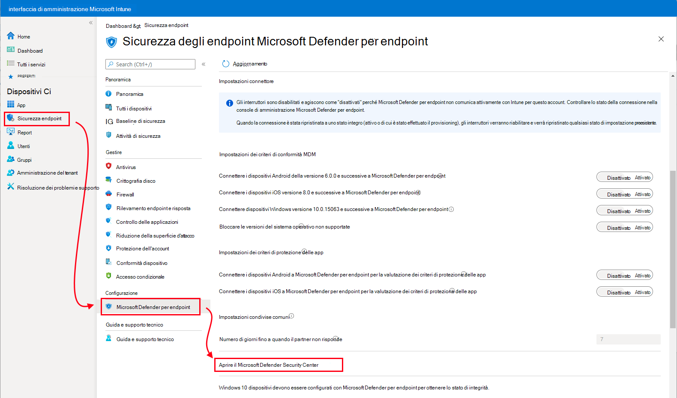Click the Antivirus red shield icon

pyautogui.click(x=108, y=166)
